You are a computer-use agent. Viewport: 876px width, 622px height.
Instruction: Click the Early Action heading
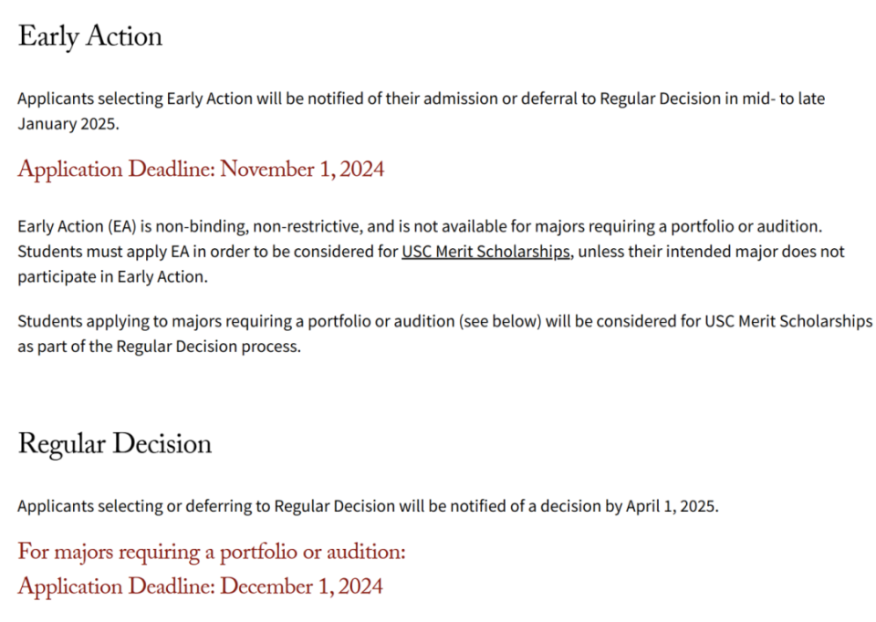coord(90,36)
